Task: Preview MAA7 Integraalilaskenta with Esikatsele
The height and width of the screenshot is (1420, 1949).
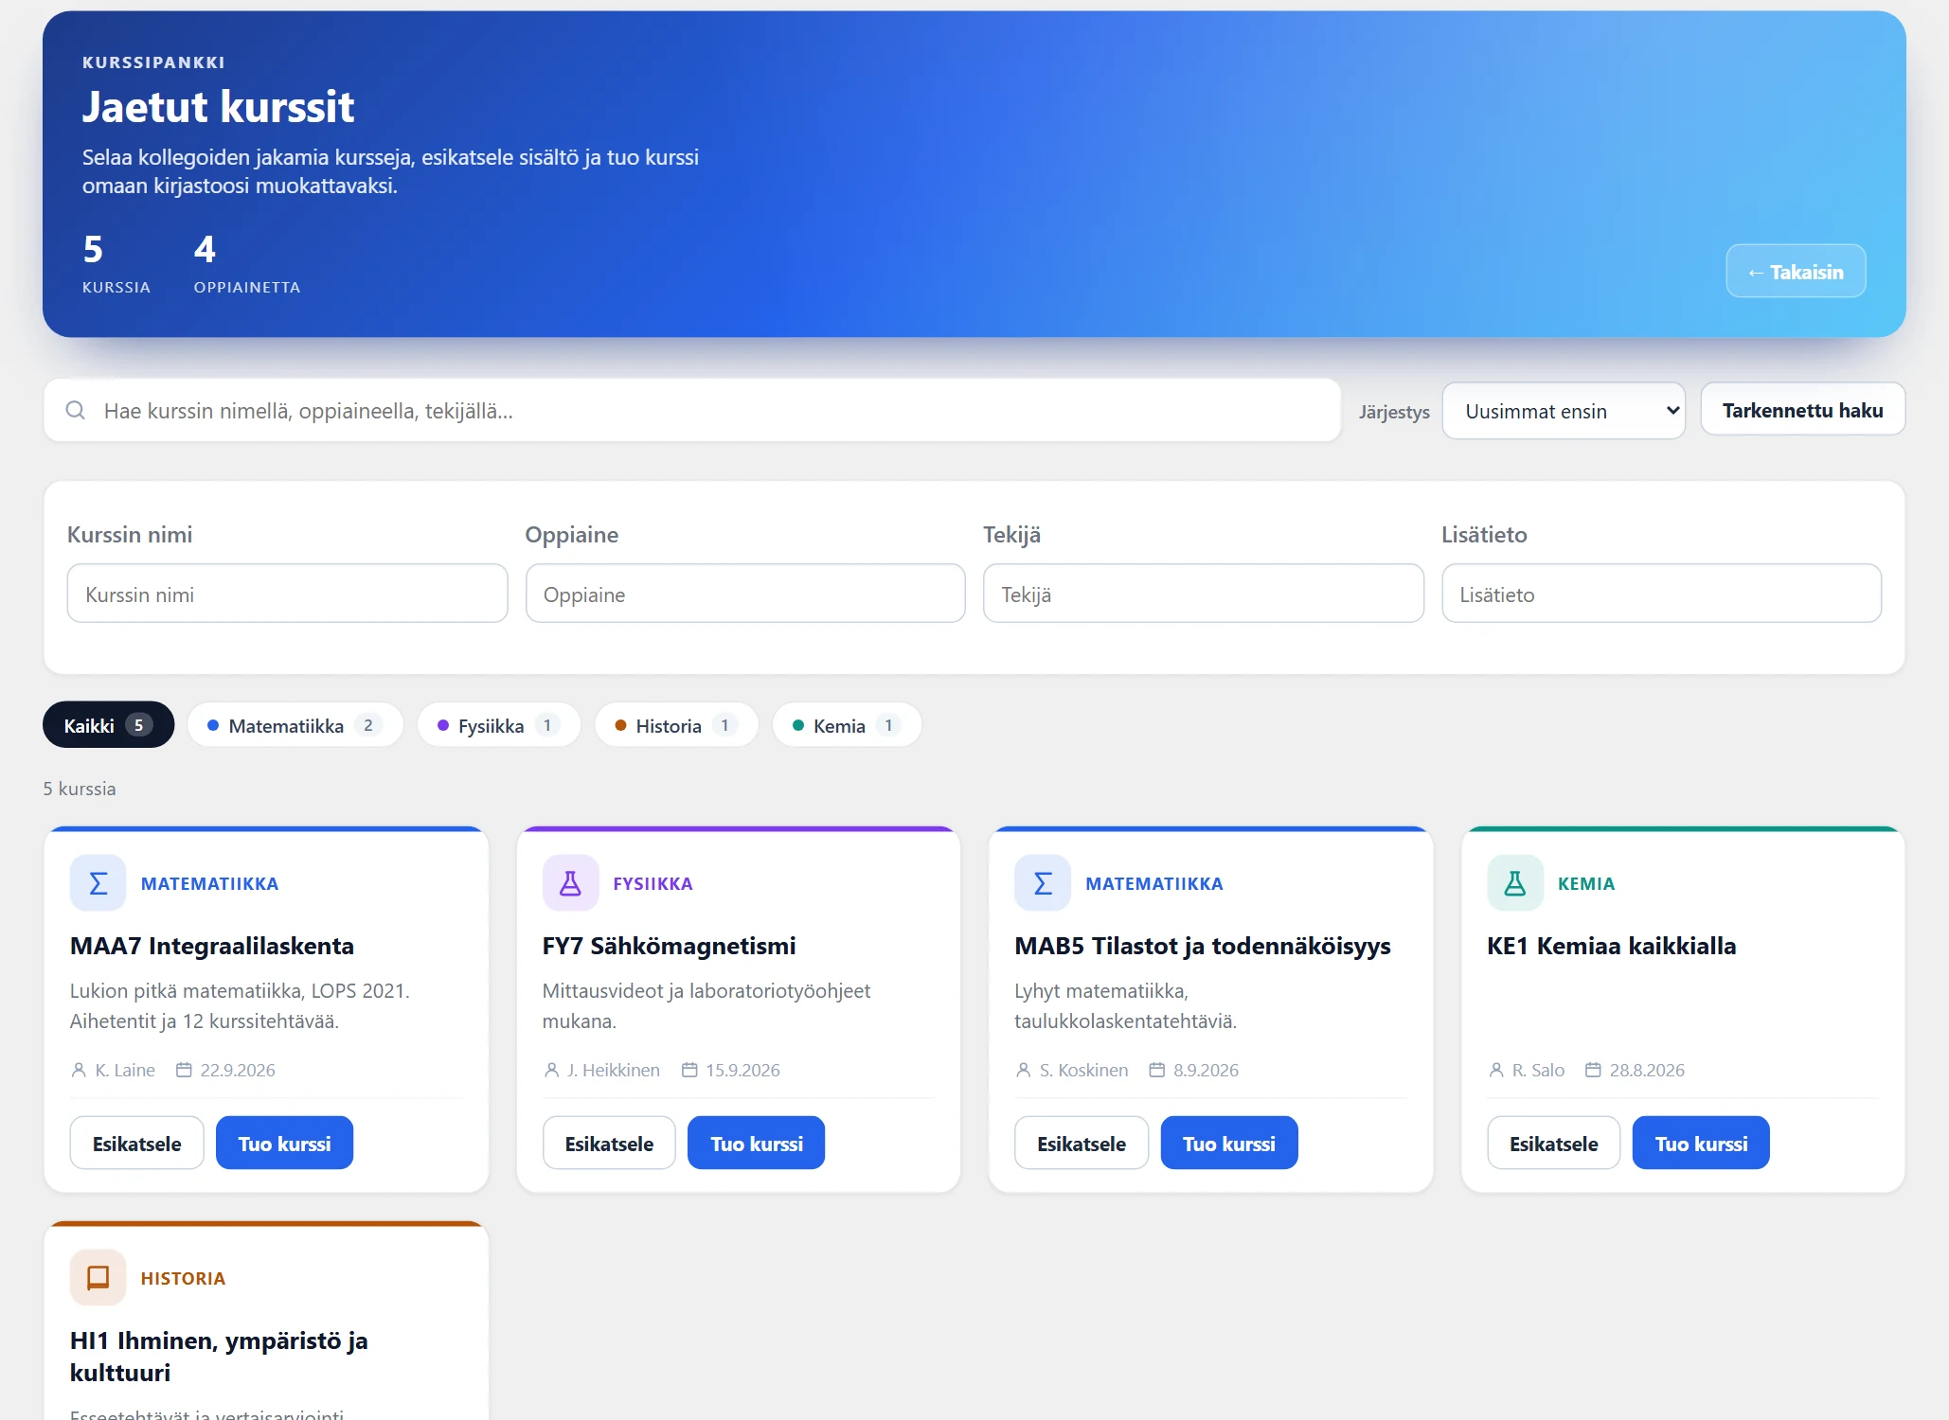Action: coord(136,1143)
